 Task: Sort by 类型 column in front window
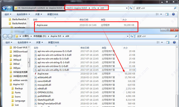pyautogui.click(x=104, y=48)
